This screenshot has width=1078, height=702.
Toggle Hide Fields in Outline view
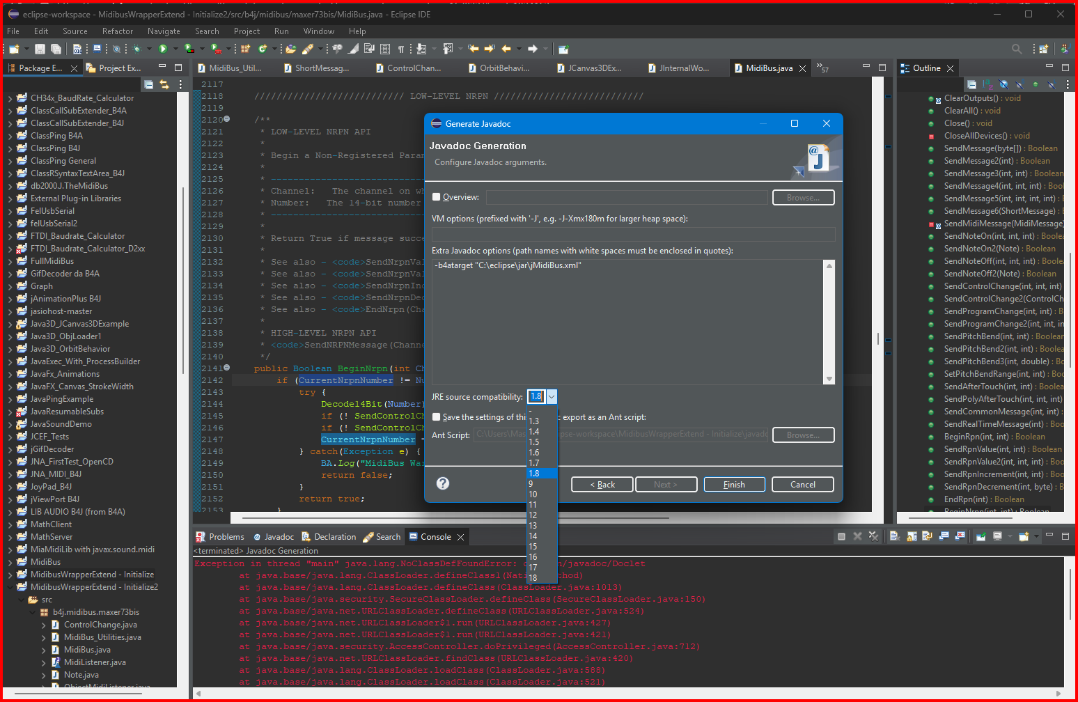tap(1003, 84)
